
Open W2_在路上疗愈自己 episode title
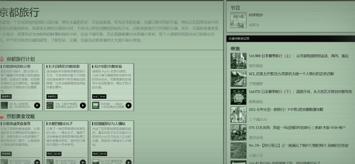(291, 74)
